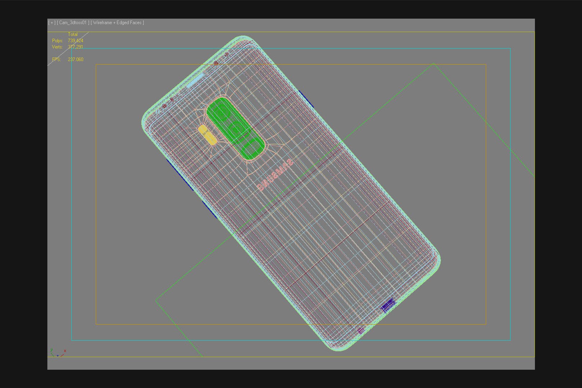The width and height of the screenshot is (582, 388).
Task: Click the Polys count value 739,424
Action: (x=76, y=41)
